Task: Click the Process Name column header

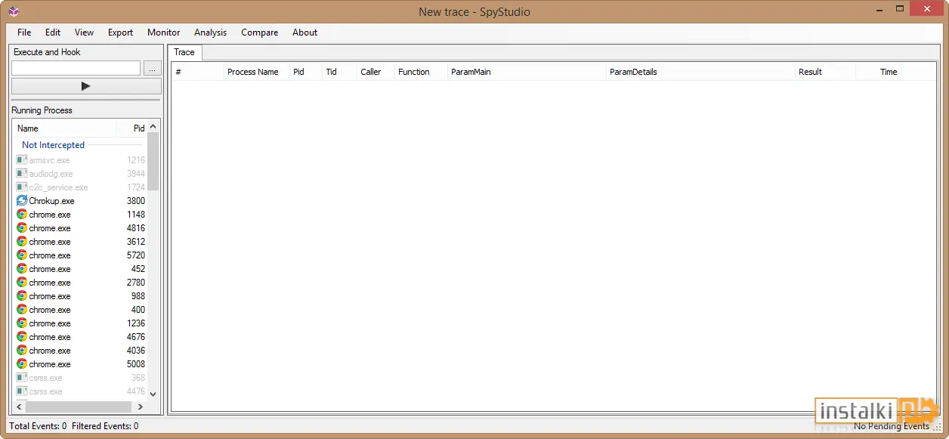Action: (x=257, y=72)
